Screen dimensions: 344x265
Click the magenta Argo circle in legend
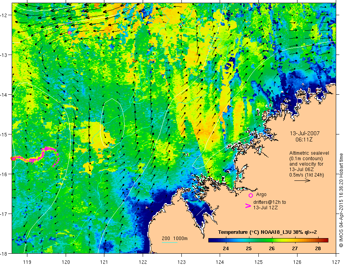coord(251,195)
